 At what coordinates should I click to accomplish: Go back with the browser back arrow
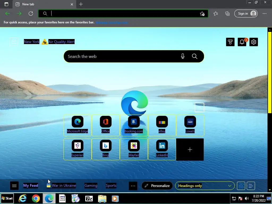[7, 14]
